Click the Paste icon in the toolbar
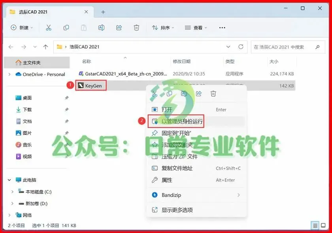The height and width of the screenshot is (233, 332). 84,28
